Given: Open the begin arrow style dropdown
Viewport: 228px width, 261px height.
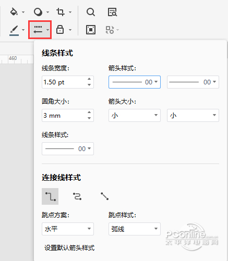Looking at the screenshot, I should 135,82.
